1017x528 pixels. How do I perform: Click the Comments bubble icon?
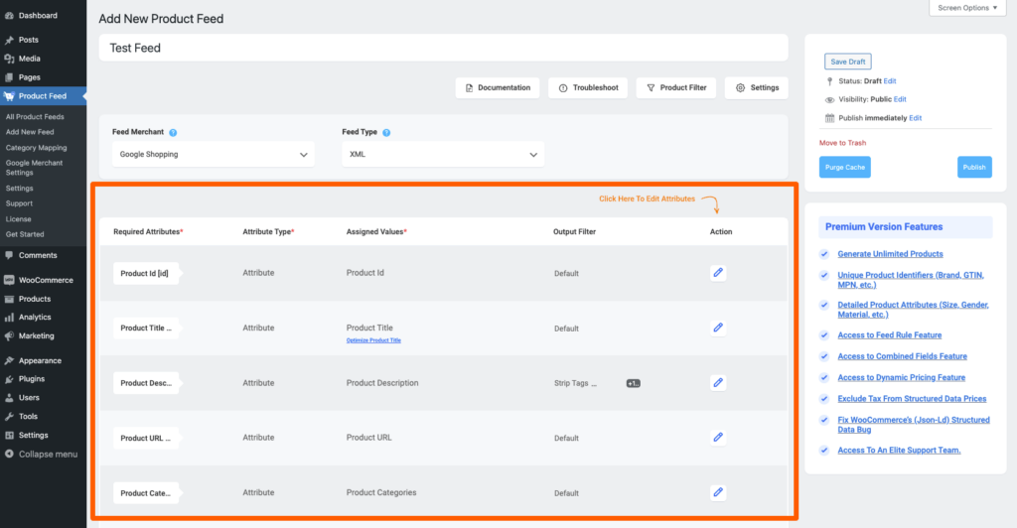pyautogui.click(x=9, y=255)
